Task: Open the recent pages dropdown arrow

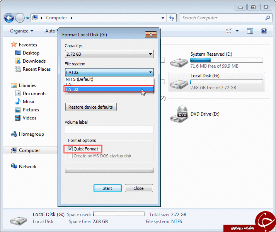Action: coord(27,18)
